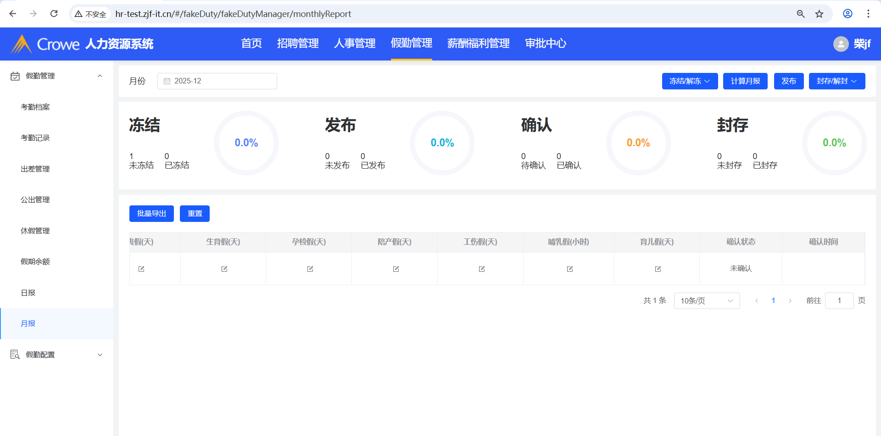Click the user avatar icon
881x436 pixels.
click(x=841, y=44)
